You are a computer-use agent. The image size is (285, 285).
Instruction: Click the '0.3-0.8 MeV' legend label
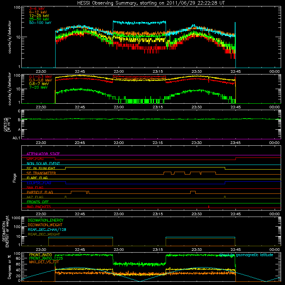[41, 80]
